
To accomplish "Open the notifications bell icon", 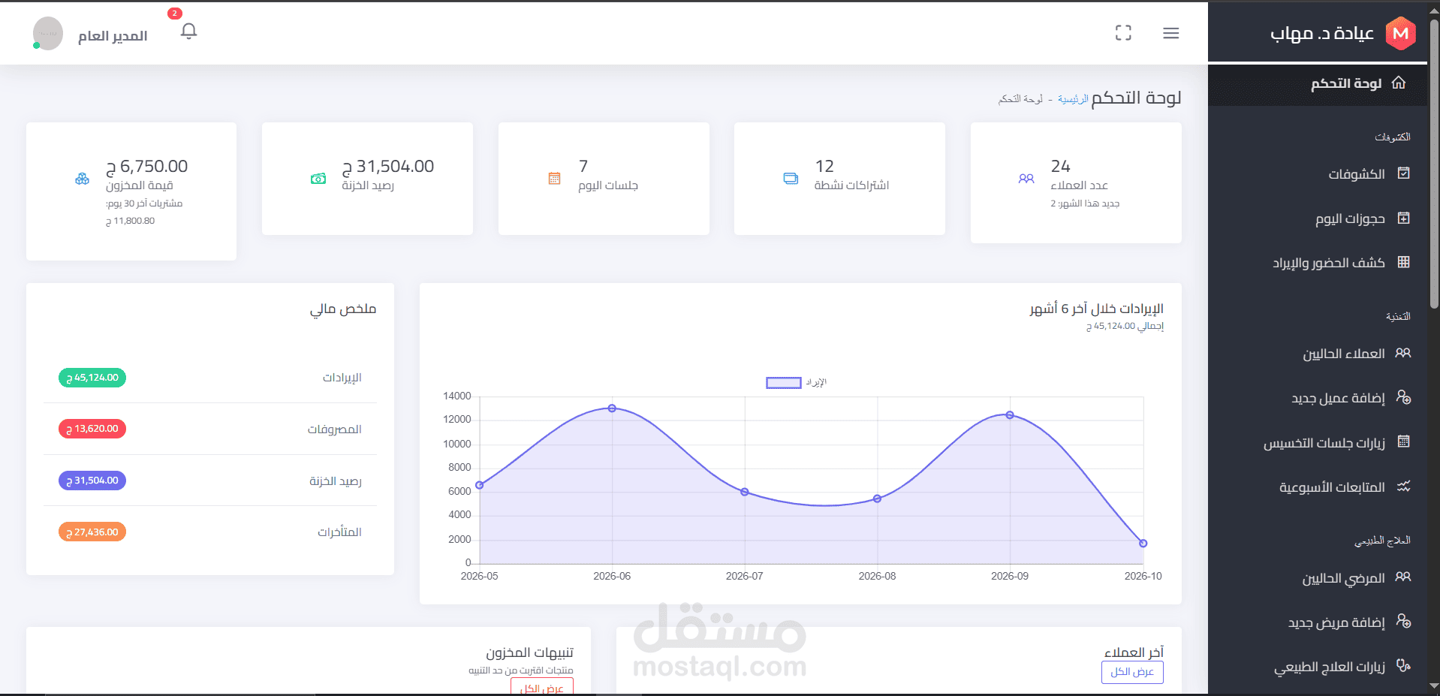I will point(189,32).
